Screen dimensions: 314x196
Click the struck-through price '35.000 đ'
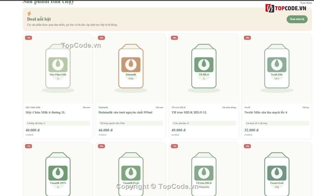[x=248, y=135]
